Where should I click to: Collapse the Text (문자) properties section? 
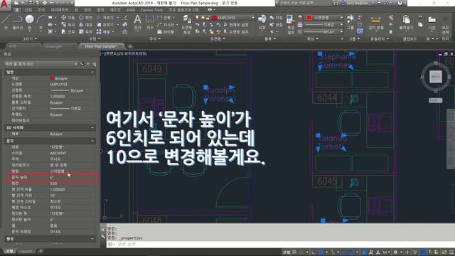click(x=92, y=141)
